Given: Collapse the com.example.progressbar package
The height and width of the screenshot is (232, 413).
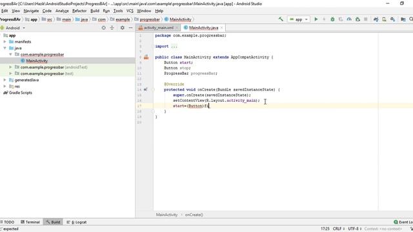Looking at the screenshot, I should click(x=10, y=54).
